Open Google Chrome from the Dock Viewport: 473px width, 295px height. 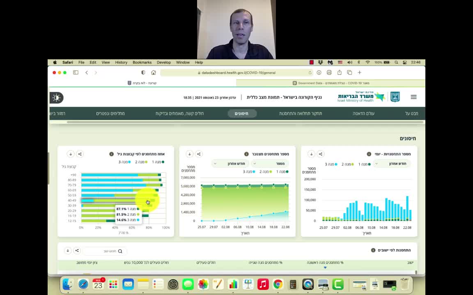(278, 284)
